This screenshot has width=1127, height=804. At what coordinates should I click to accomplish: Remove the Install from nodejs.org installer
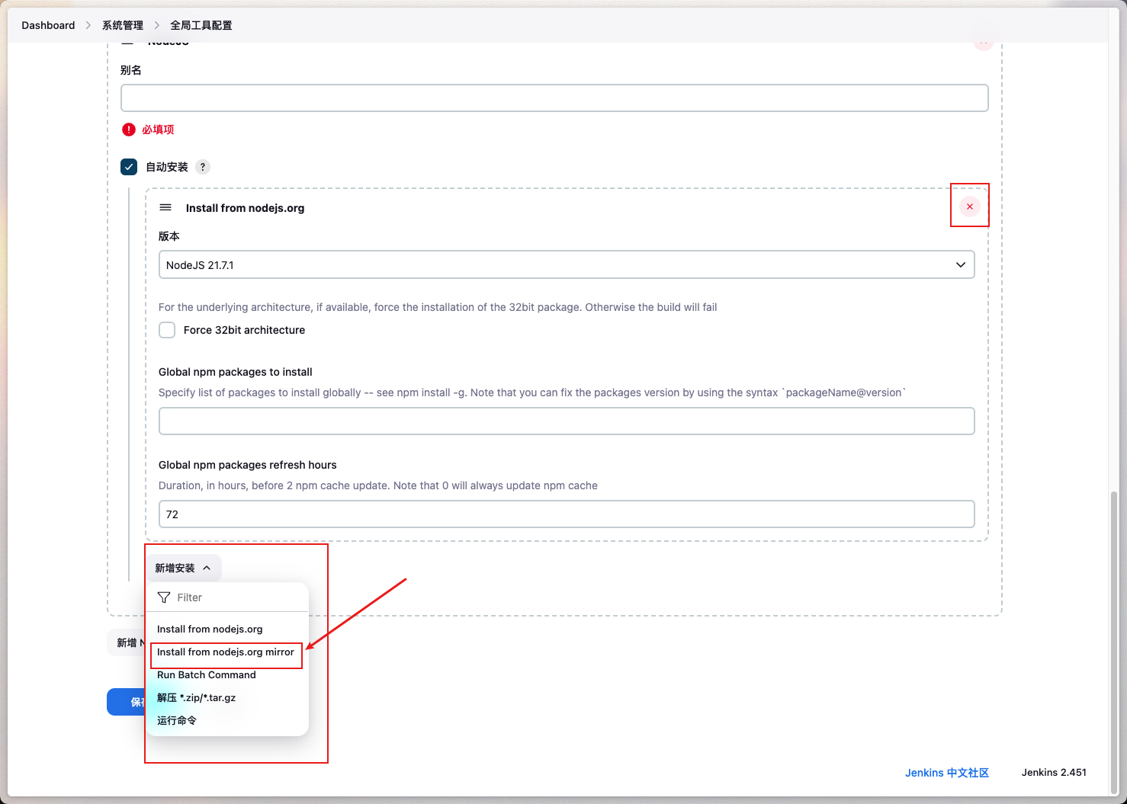969,207
